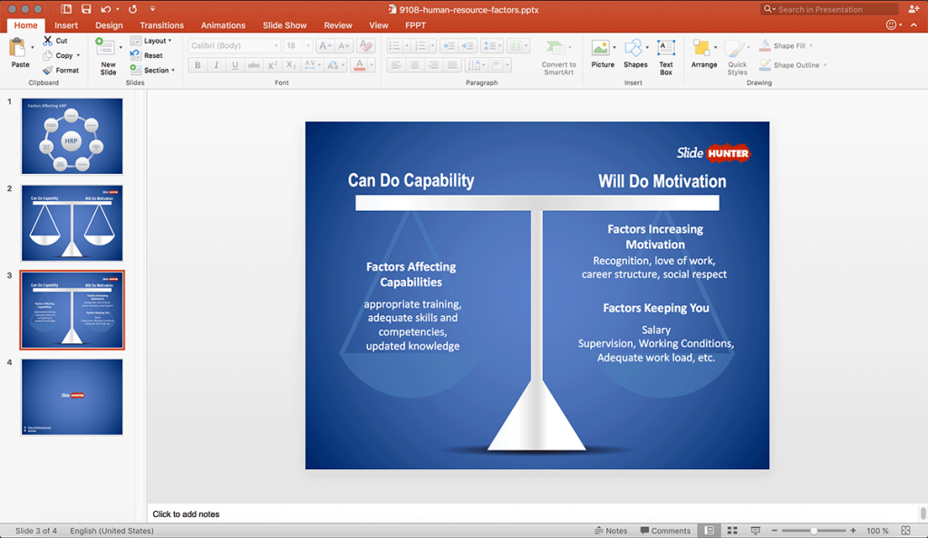928x538 pixels.
Task: Click Convert to SmartArt
Action: (x=558, y=57)
